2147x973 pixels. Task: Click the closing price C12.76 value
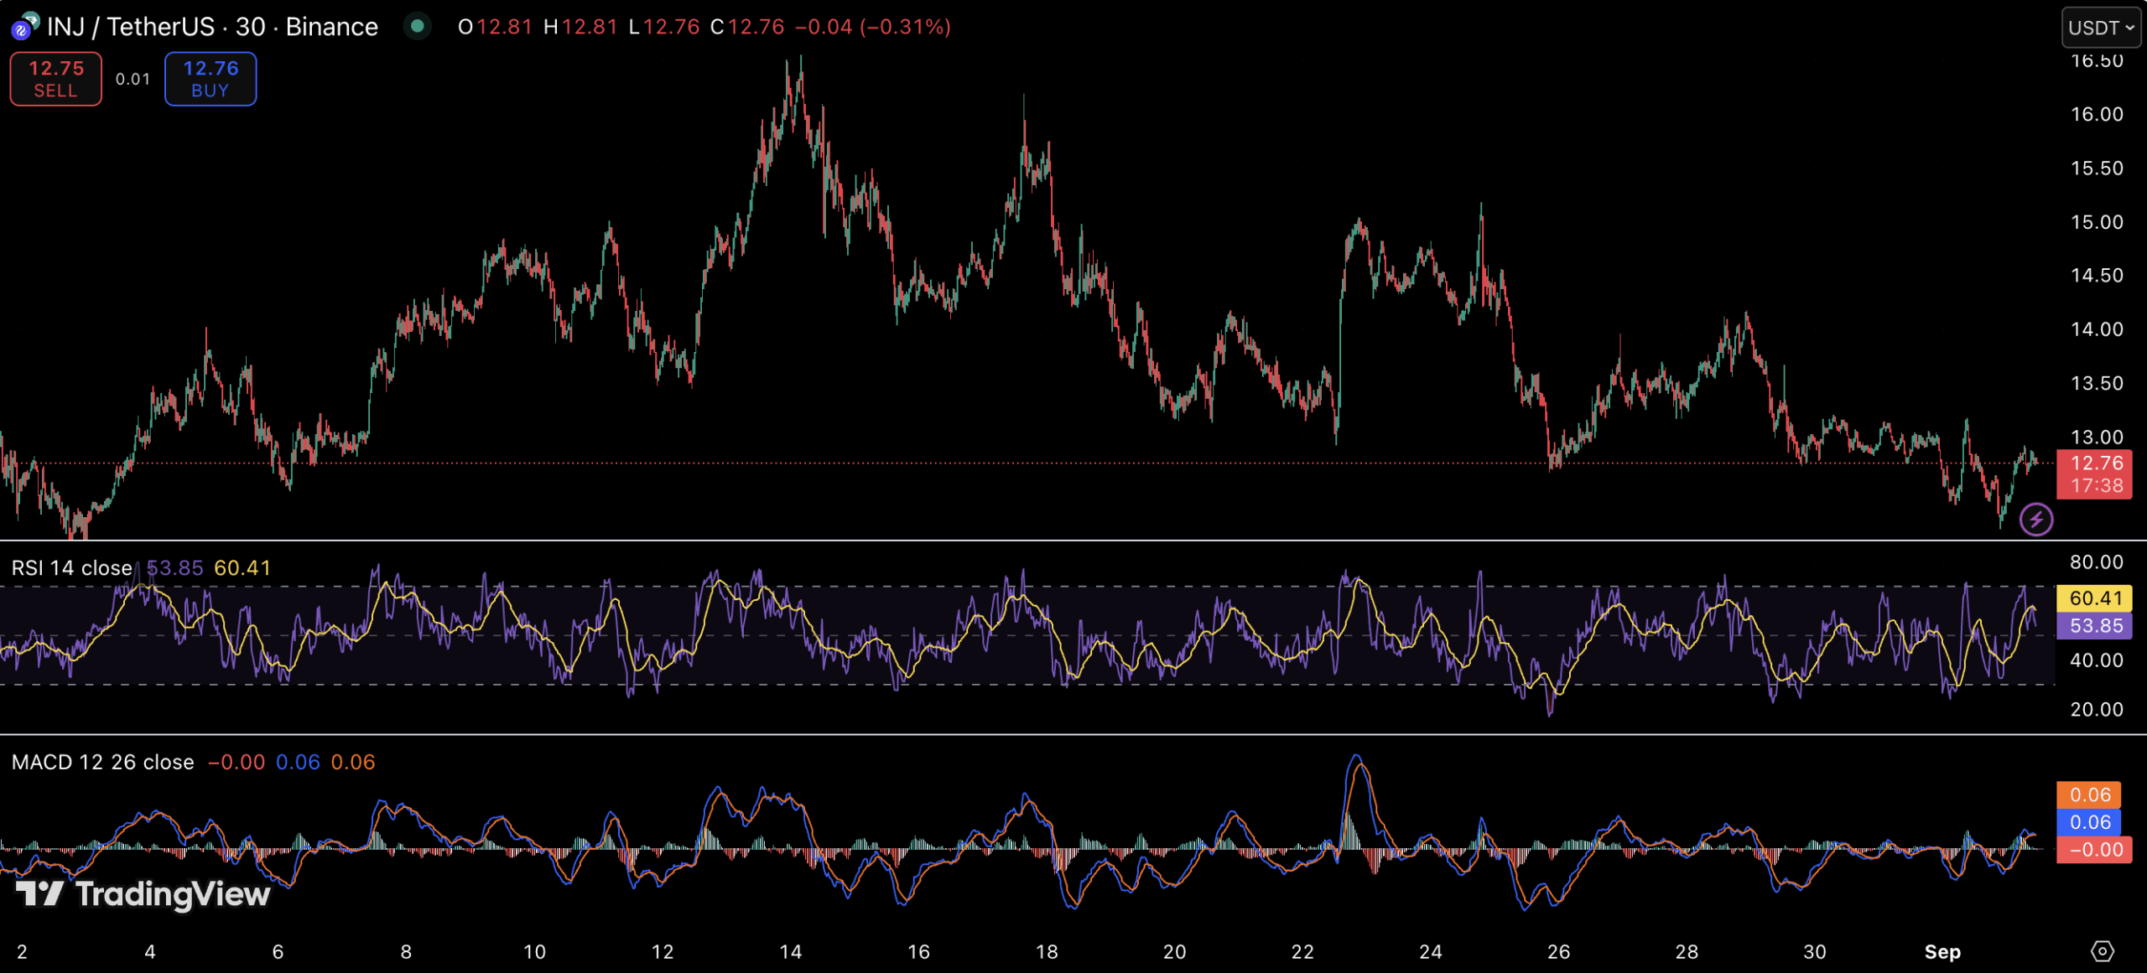747,27
